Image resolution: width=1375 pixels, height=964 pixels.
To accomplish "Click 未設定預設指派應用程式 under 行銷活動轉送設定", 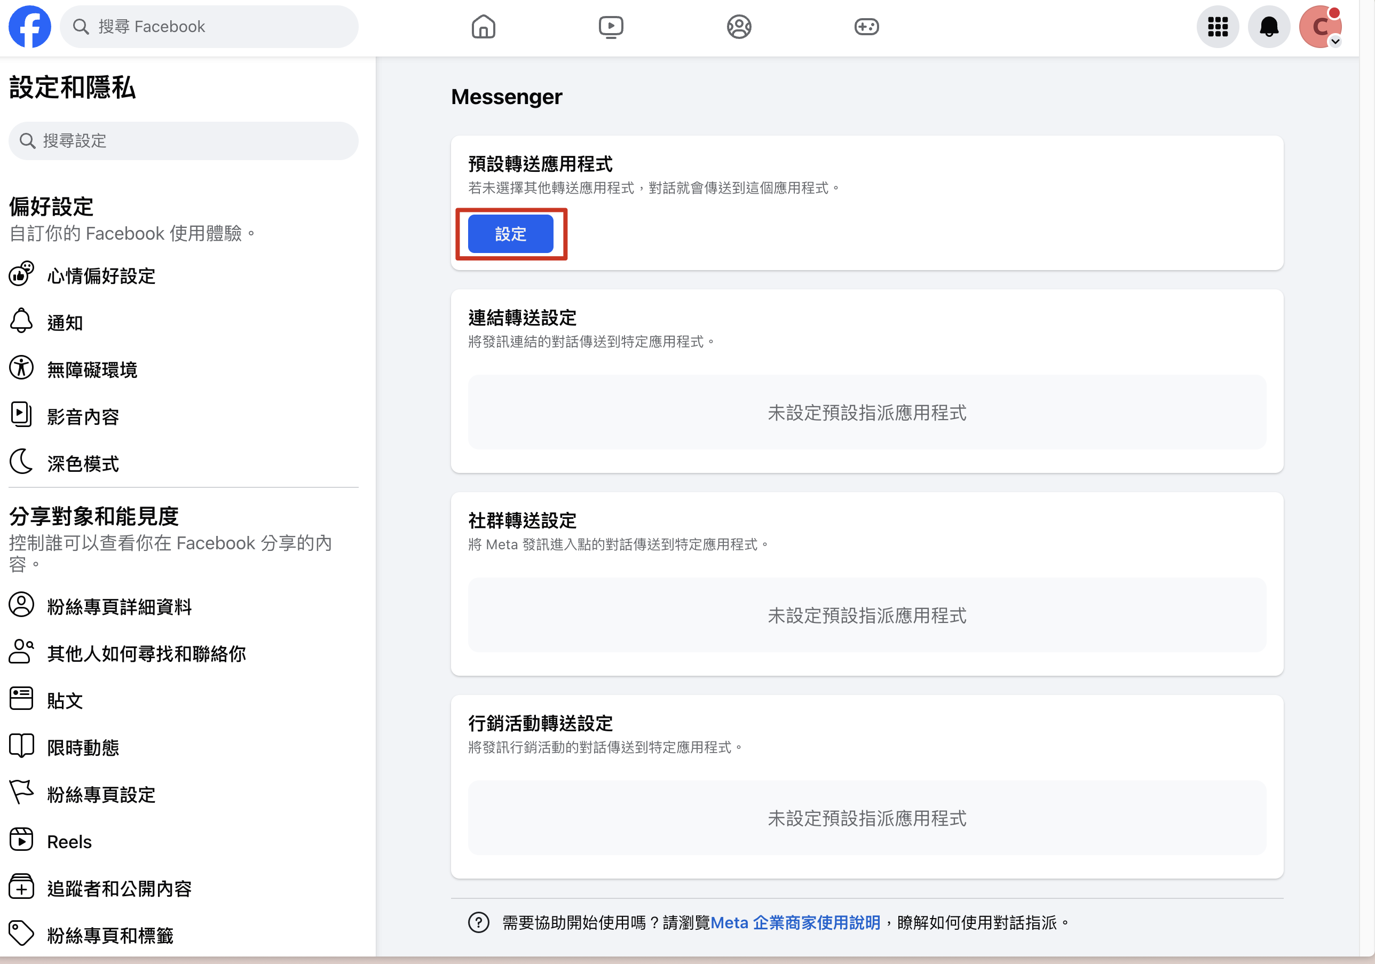I will click(866, 818).
